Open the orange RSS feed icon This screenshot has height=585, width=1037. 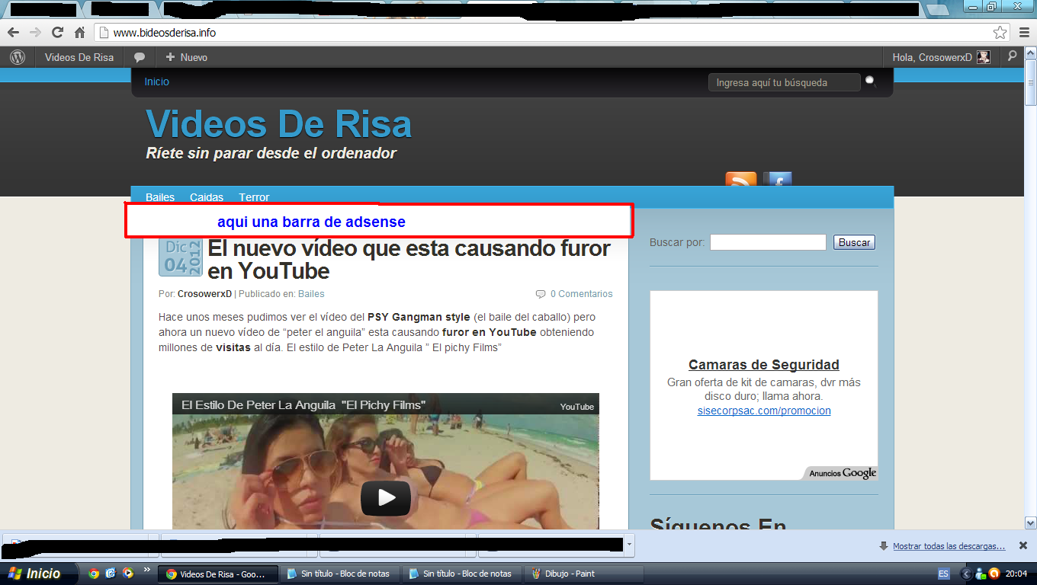pos(740,180)
